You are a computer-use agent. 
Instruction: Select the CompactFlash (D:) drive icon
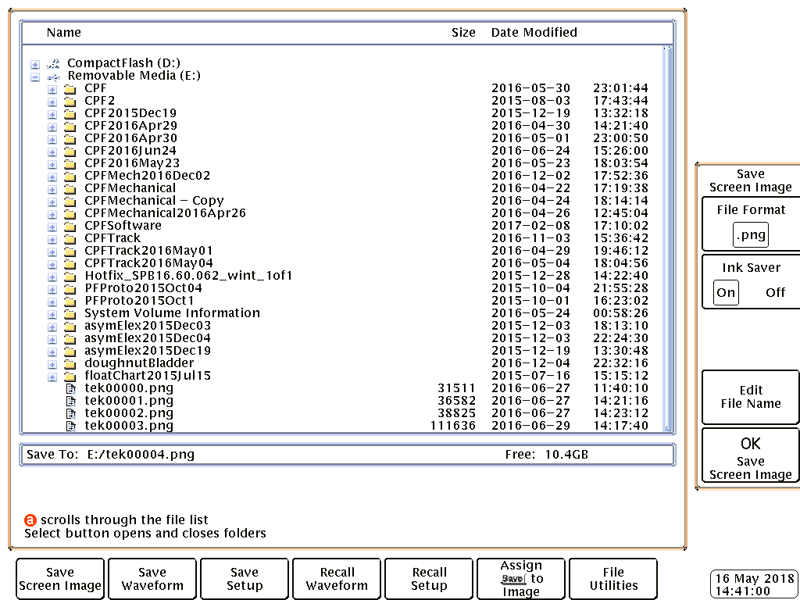[53, 64]
